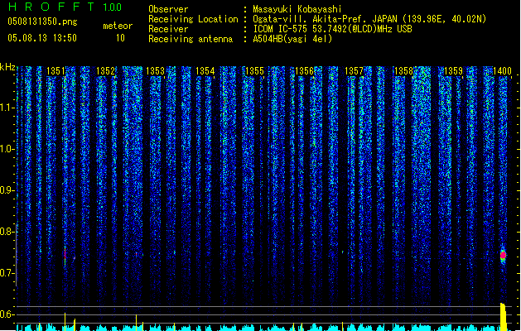Click the 1351 time marker

click(55, 70)
